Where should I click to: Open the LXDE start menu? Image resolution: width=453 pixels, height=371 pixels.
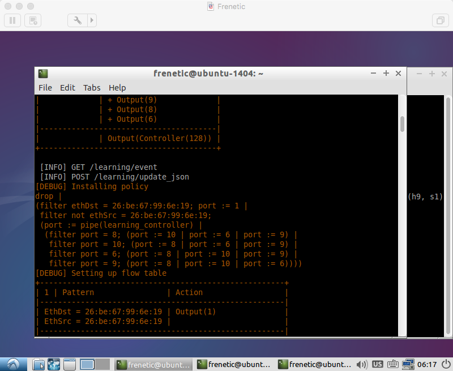[13, 364]
